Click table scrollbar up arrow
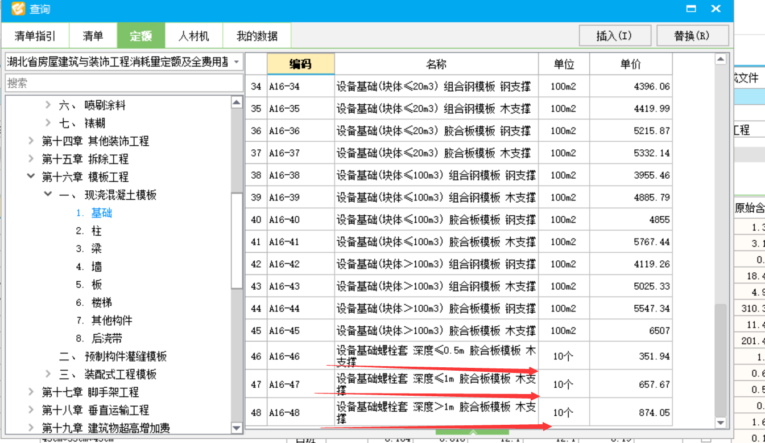The width and height of the screenshot is (765, 443). (721, 59)
